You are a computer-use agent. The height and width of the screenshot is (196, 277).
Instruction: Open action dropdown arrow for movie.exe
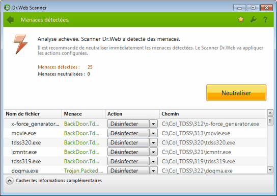(x=153, y=133)
